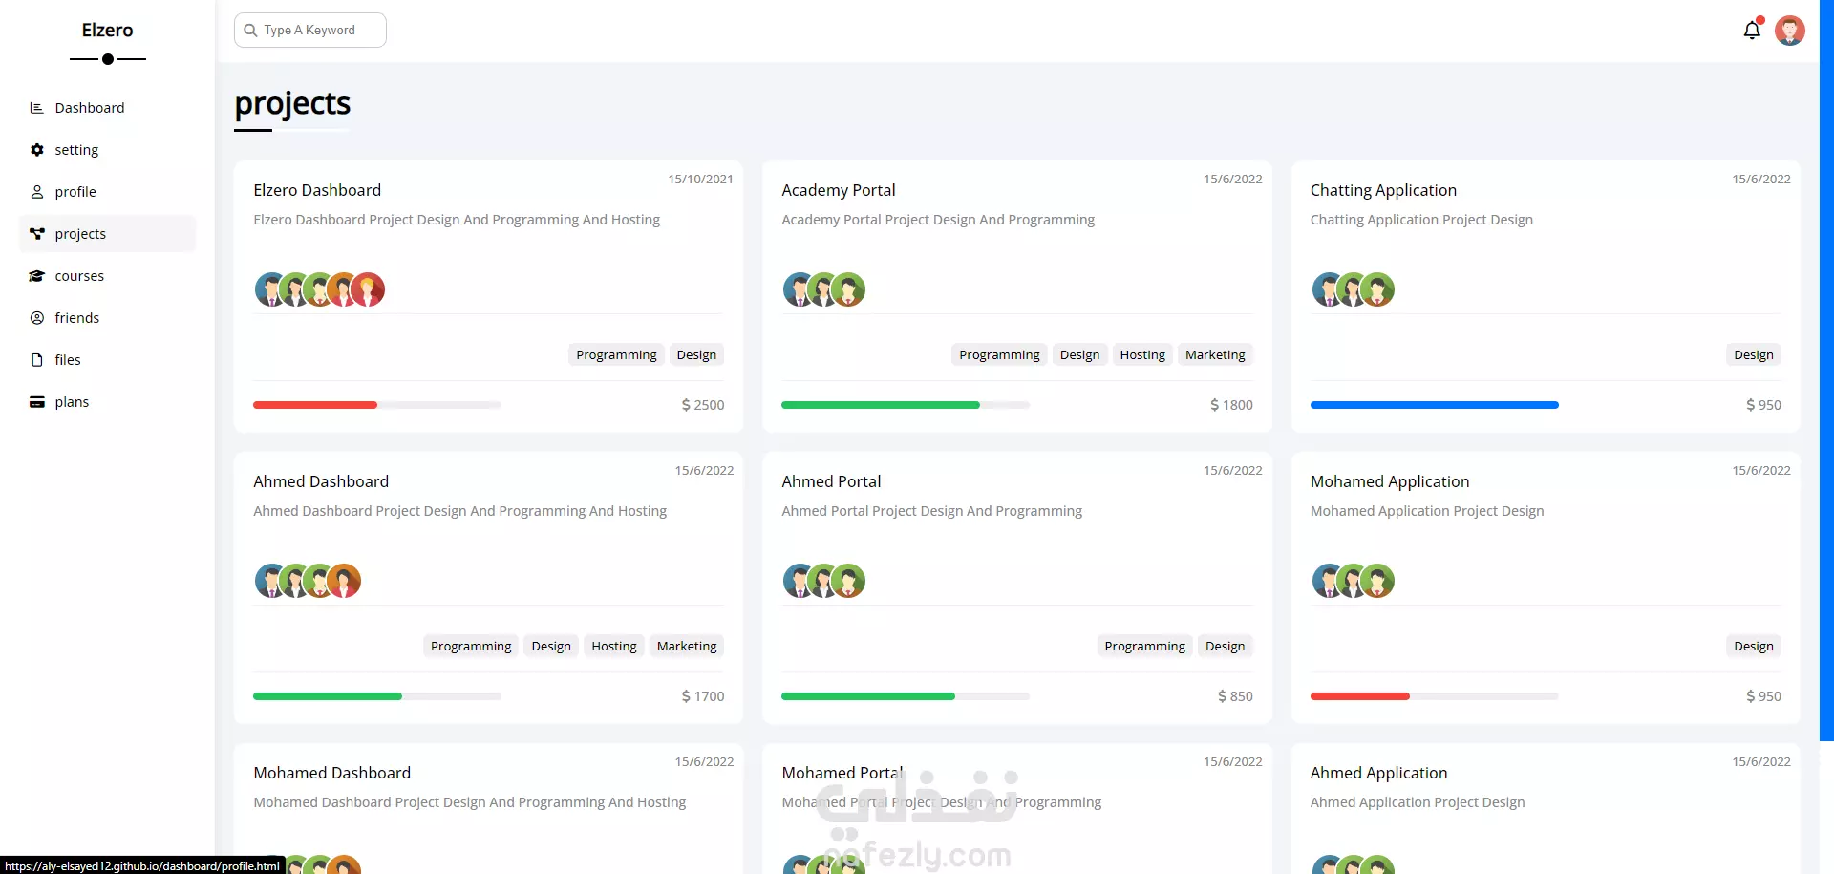Click Programming tag in Ahmed Portal card
1834x874 pixels.
[x=1144, y=647]
